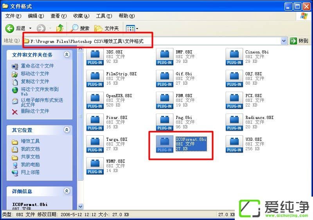Select the WBMP.8BI plug-in file icon
Image resolution: width=313 pixels, height=220 pixels.
(x=95, y=166)
